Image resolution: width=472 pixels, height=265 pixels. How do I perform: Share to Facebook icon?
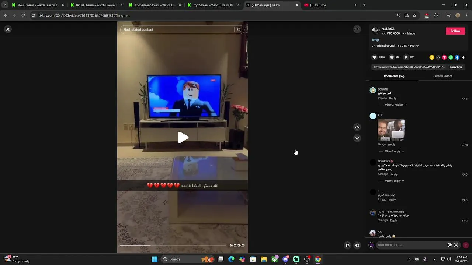457,57
